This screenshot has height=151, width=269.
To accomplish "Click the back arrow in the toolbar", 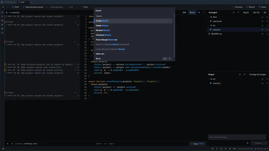I will (x=3, y=7).
